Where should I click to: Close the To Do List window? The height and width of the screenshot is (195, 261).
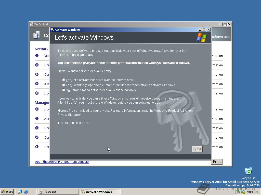229,24
